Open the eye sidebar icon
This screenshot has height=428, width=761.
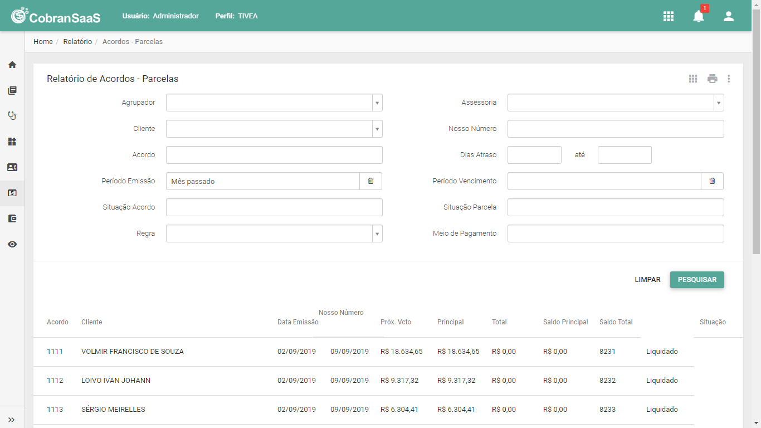[x=12, y=244]
